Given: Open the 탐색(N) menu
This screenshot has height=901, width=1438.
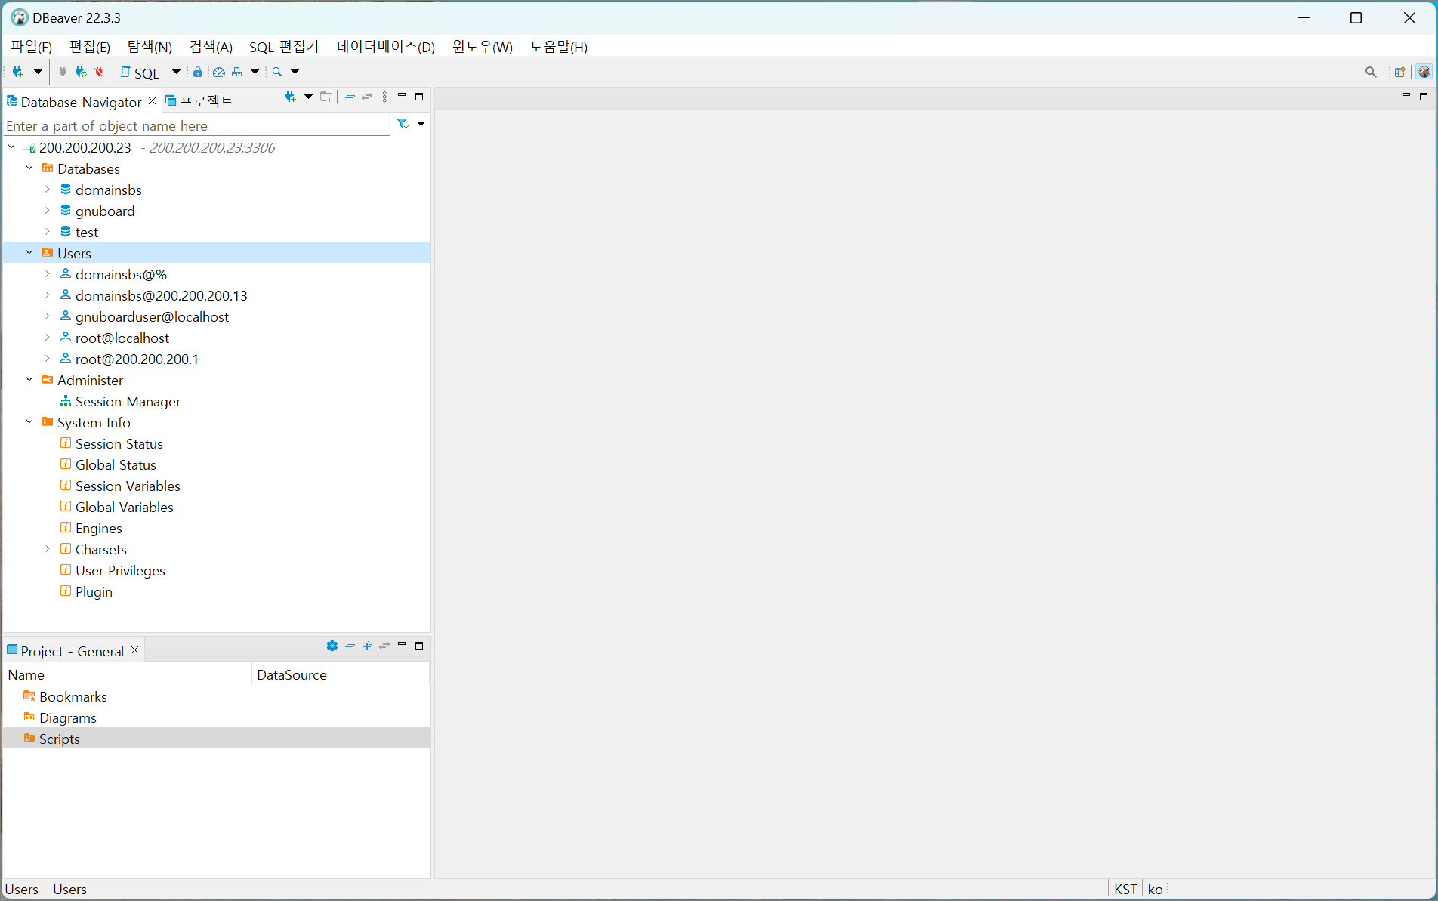Looking at the screenshot, I should coord(150,47).
